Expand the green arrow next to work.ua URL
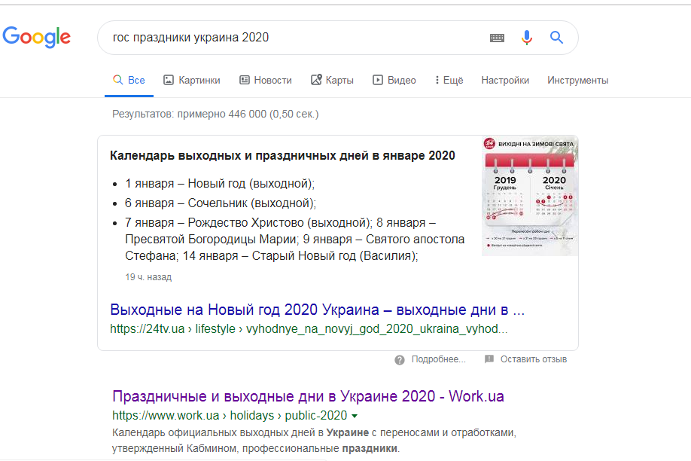Viewport: 691px width, 461px height. tap(355, 416)
